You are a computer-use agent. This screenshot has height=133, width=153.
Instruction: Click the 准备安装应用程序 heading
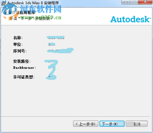[x=19, y=13]
